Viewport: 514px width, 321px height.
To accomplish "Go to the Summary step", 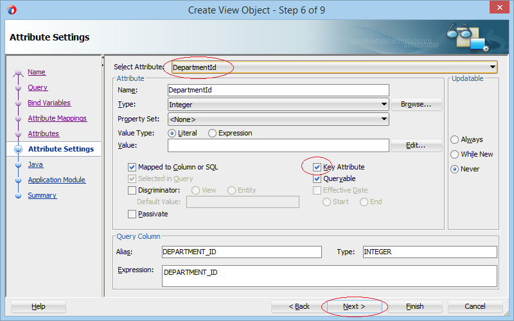I will pyautogui.click(x=42, y=195).
